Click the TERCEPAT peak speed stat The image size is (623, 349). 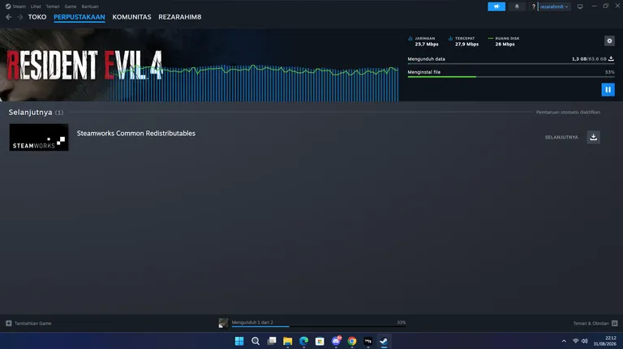point(464,41)
